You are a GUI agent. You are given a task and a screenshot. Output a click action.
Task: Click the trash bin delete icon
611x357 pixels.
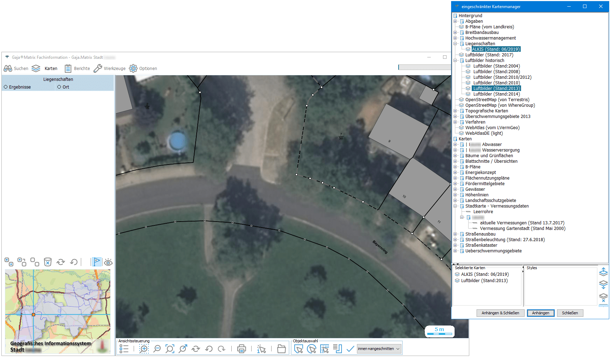click(x=48, y=262)
